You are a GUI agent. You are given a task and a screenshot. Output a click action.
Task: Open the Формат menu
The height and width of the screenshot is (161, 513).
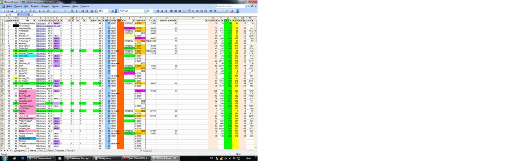tap(45, 6)
